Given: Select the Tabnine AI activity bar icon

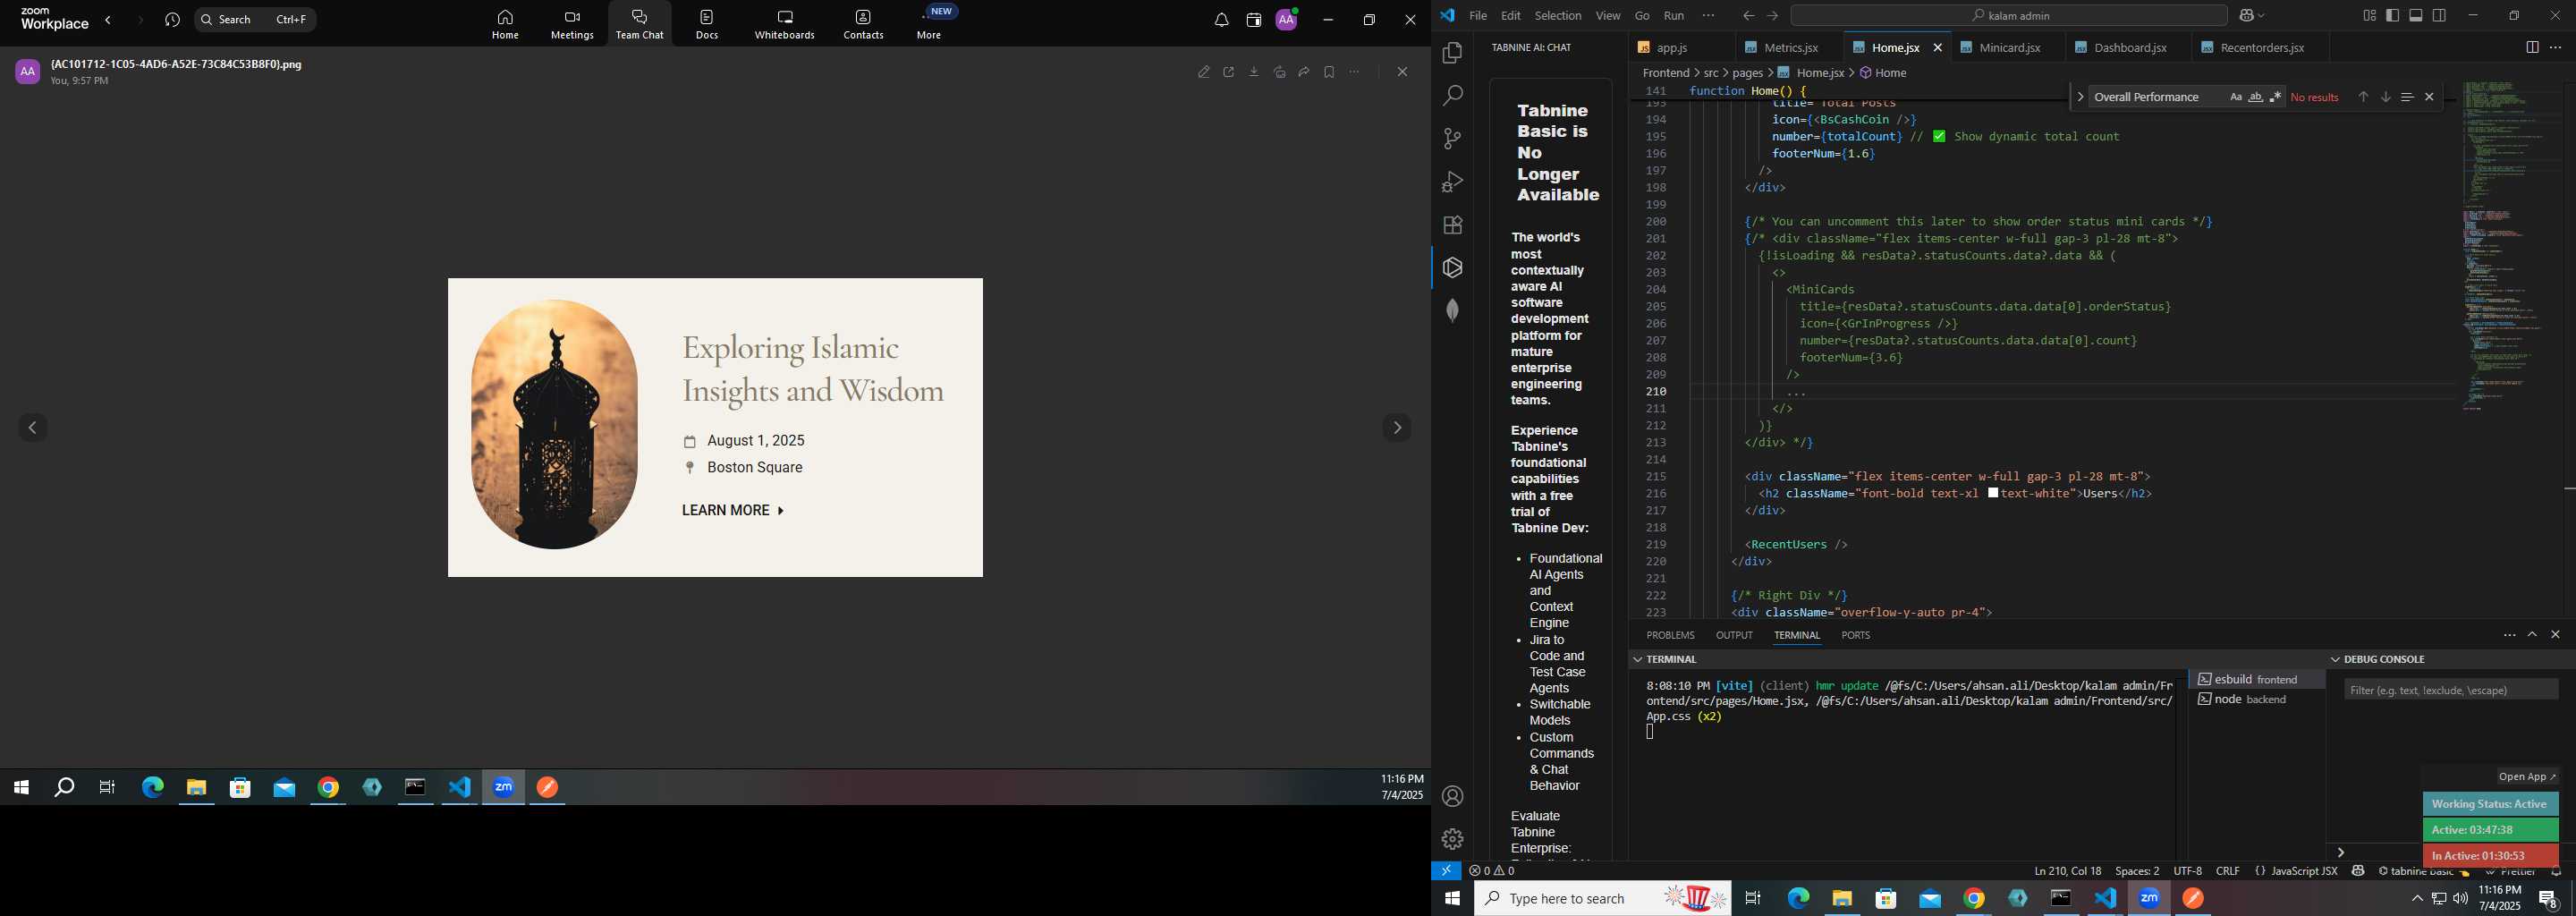Looking at the screenshot, I should [x=1452, y=268].
